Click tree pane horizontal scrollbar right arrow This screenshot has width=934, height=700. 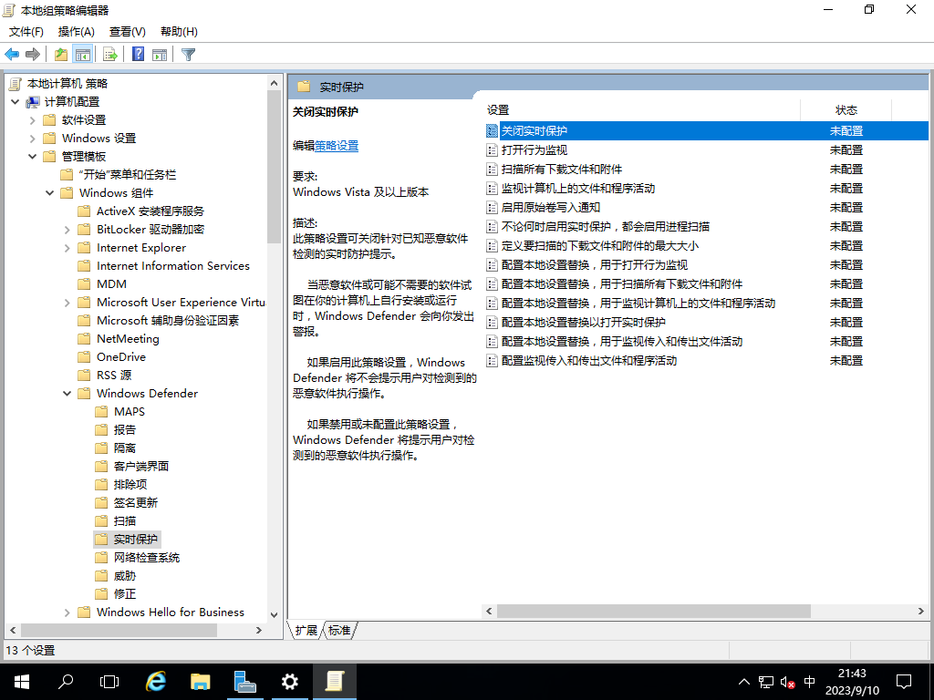click(x=258, y=630)
